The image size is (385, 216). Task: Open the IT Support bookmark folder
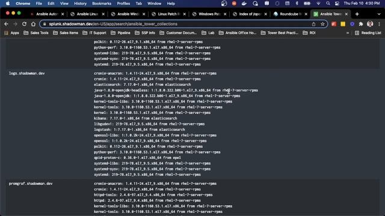94,33
